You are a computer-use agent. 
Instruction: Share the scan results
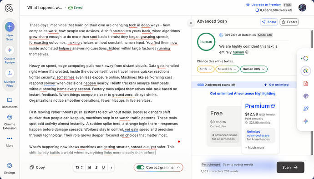click(x=269, y=22)
